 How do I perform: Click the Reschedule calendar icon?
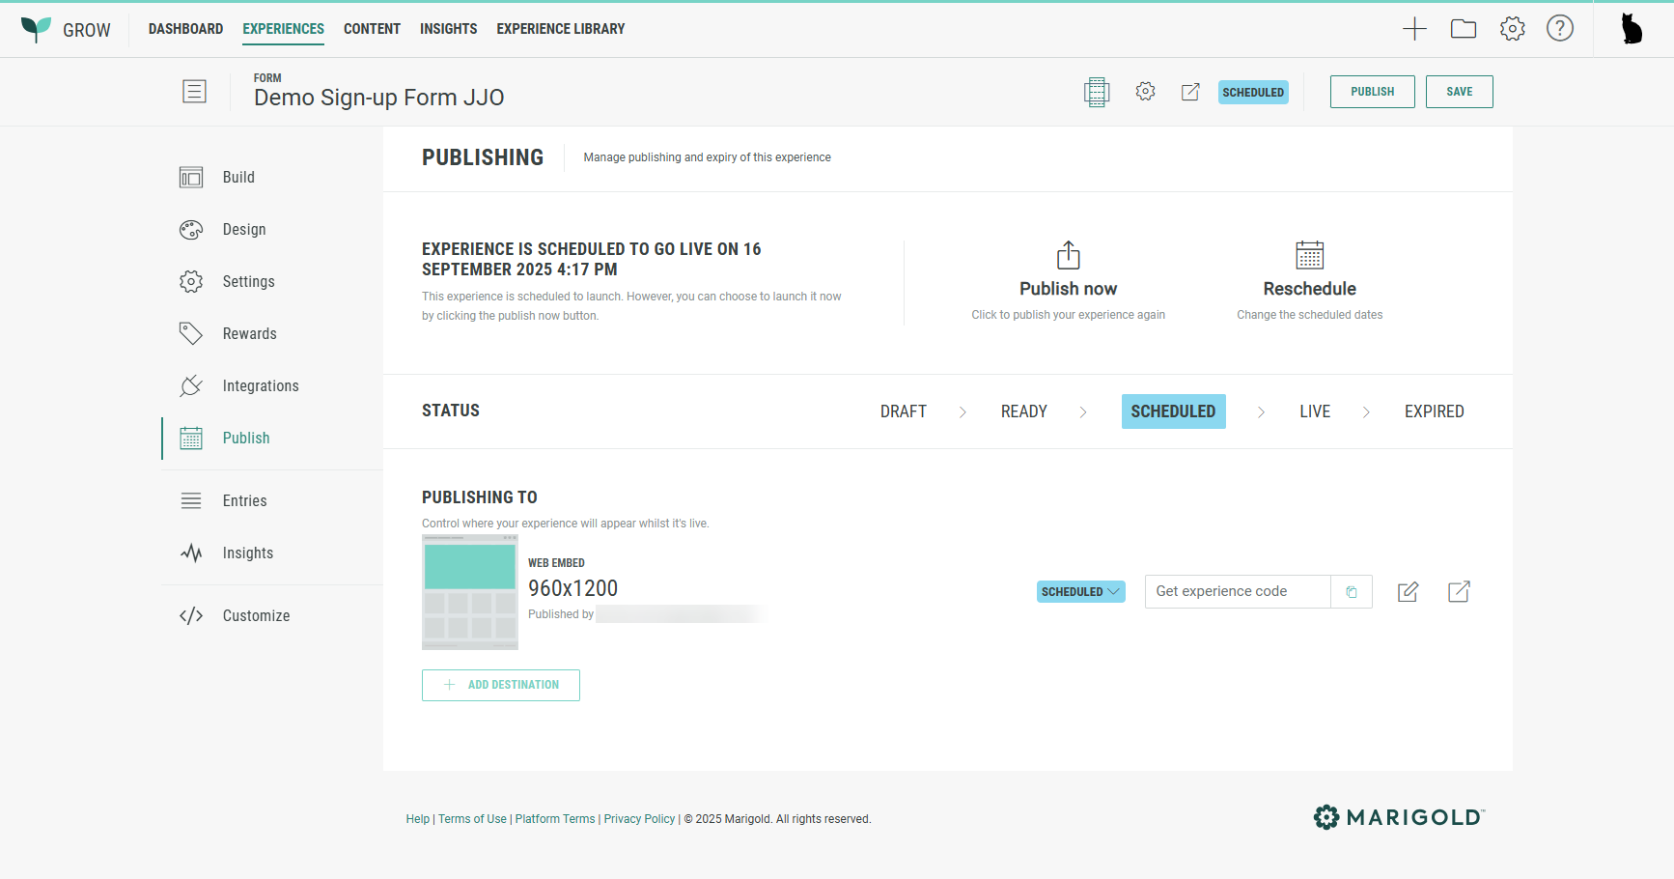(x=1309, y=256)
